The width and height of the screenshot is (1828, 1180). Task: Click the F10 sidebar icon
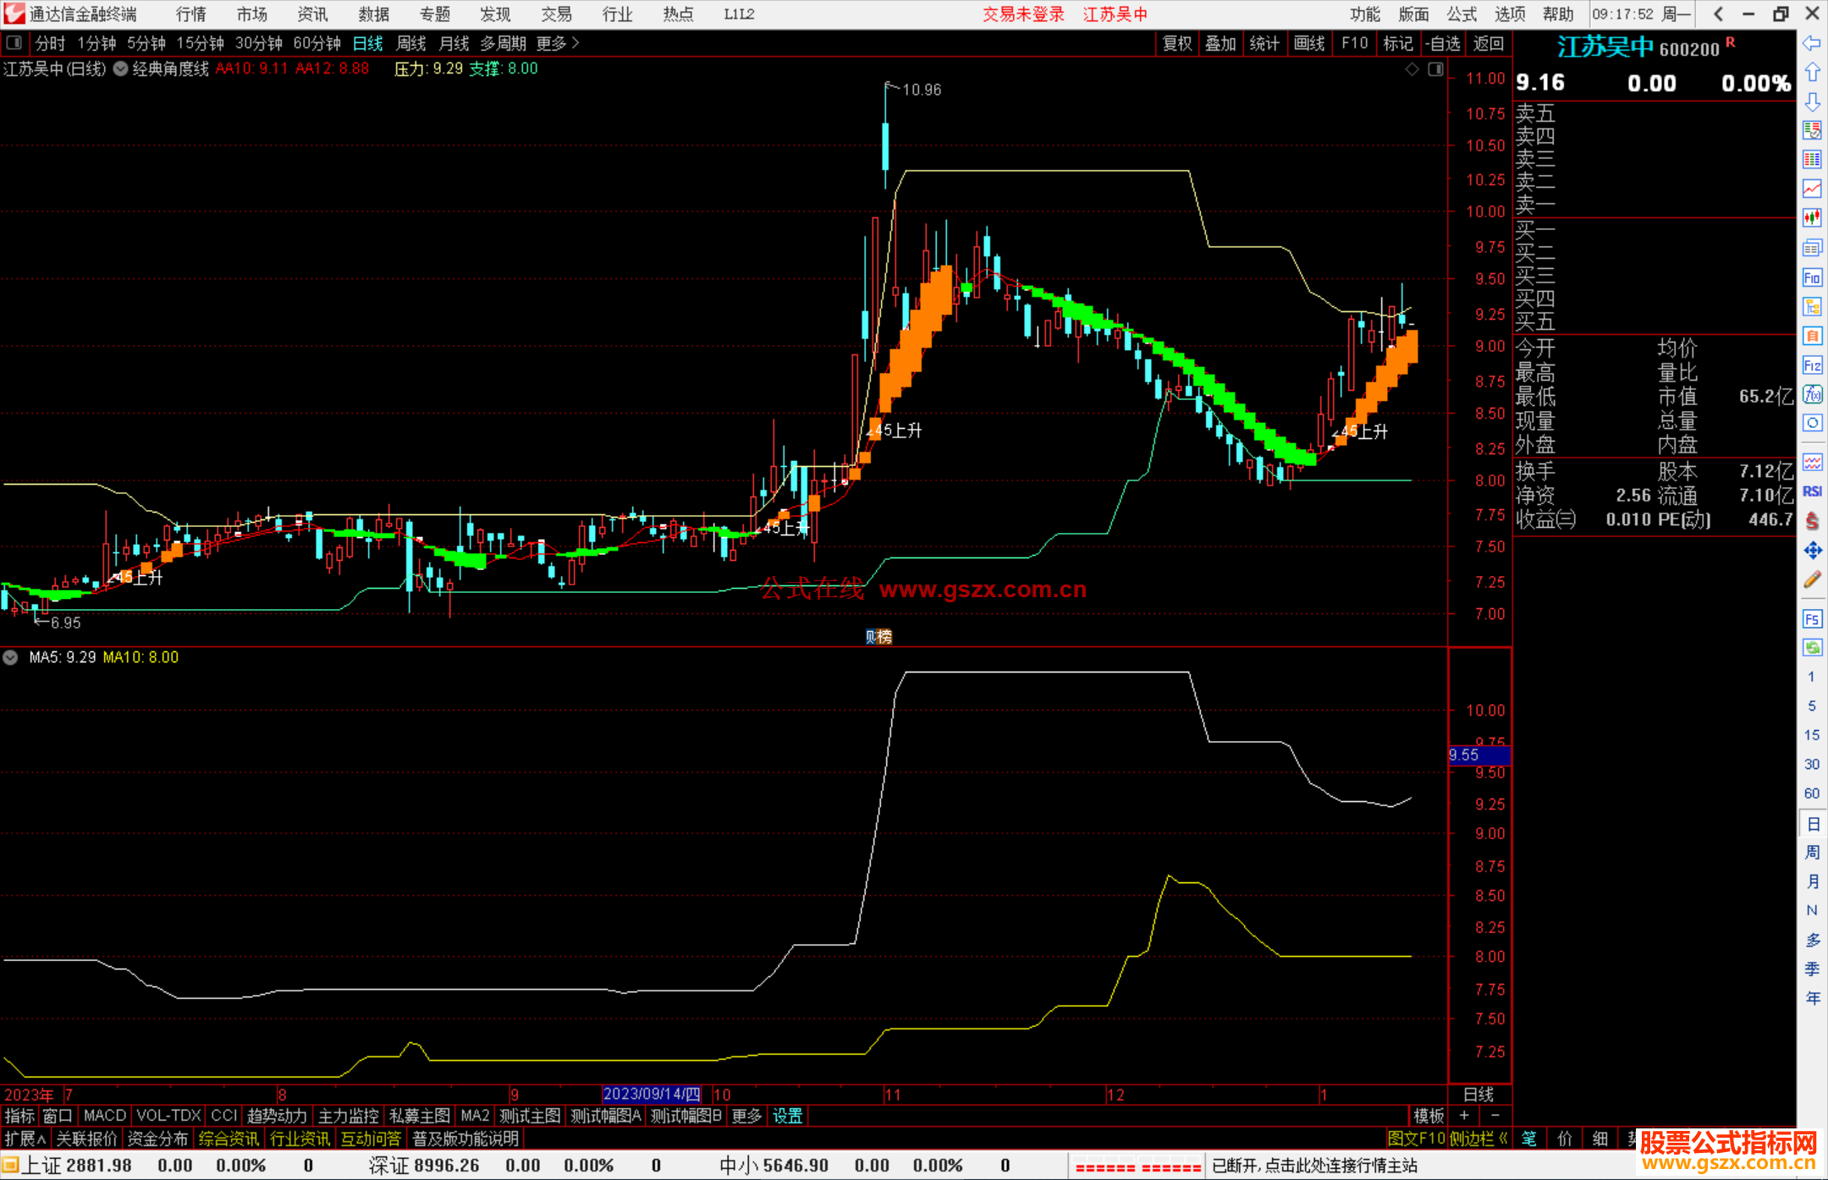point(1812,277)
